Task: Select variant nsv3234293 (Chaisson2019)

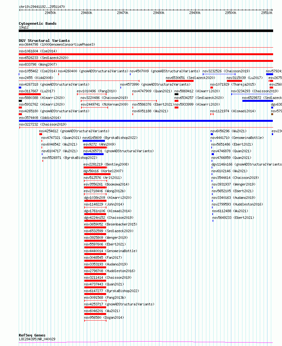Action: 255,91
